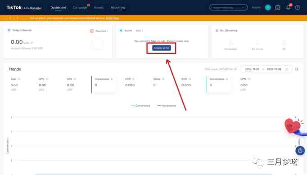Click the link in the orange banner

112,18
